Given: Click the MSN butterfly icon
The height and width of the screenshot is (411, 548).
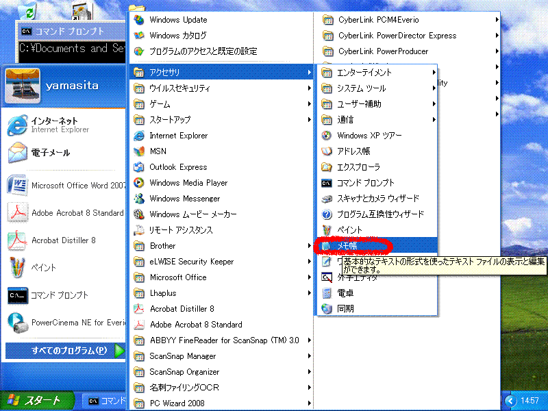Looking at the screenshot, I should tap(139, 151).
